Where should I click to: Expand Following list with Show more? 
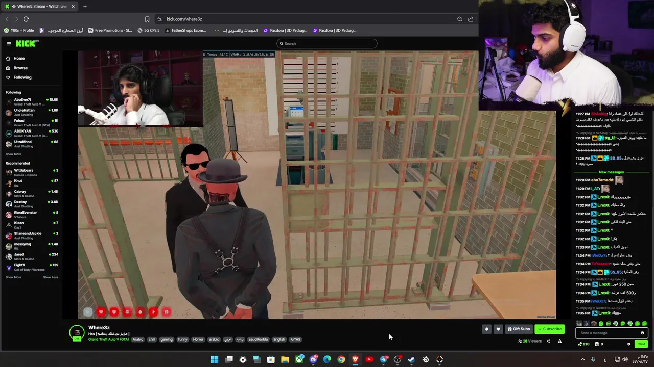(x=13, y=154)
